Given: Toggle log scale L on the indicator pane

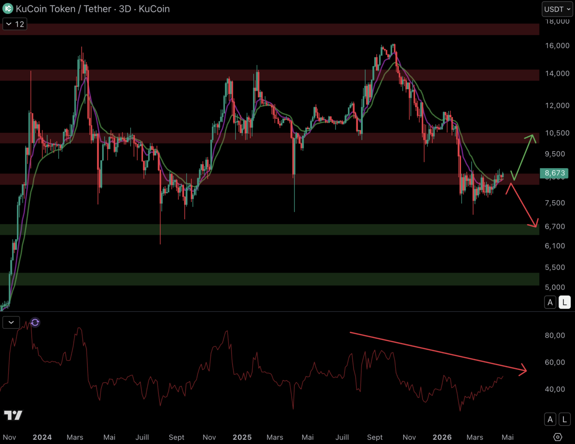Looking at the screenshot, I should [x=564, y=419].
